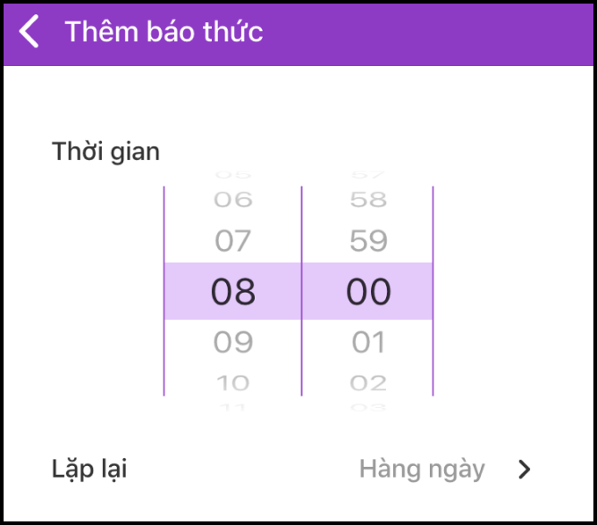Choose hour 07 in hour picker

point(233,240)
